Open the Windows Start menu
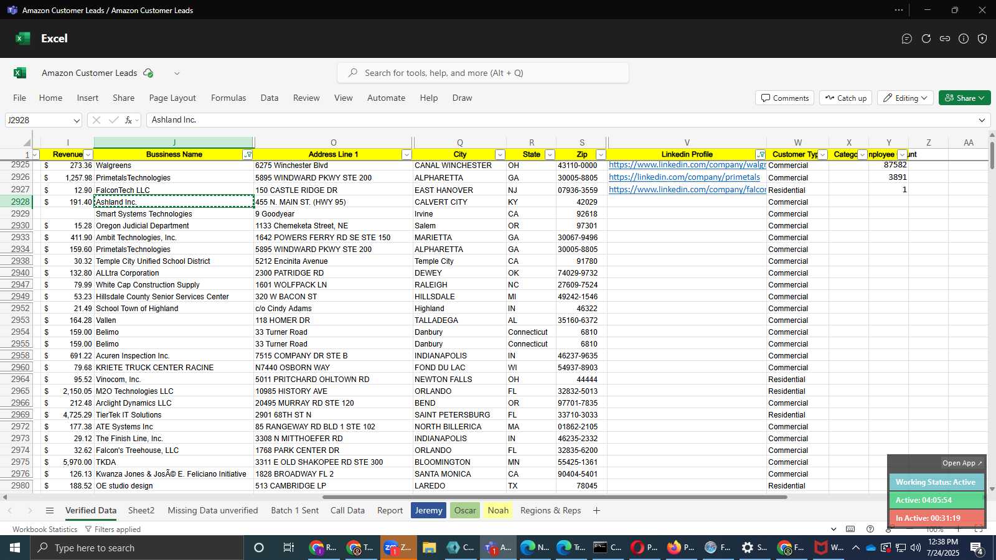 (x=15, y=548)
